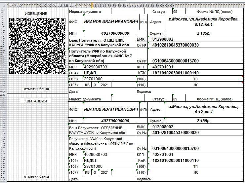Image resolution: width=245 pixels, height=183 pixels.
Task: Click Форма № ПД (налог) in lower receipt
Action: (215, 99)
